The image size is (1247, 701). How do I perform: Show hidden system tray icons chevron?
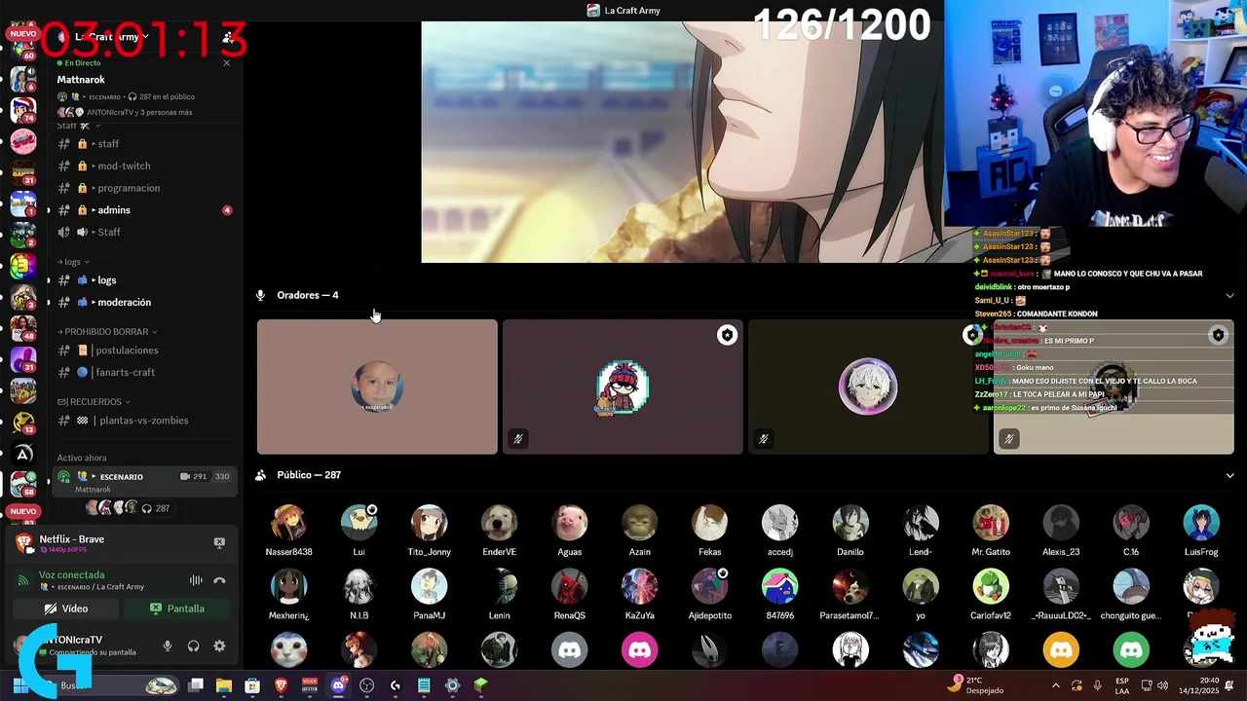(1056, 685)
